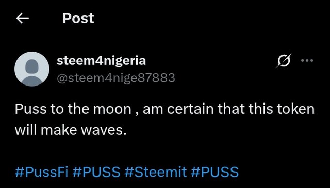Click the @steem4nige87883 handle
The height and width of the screenshot is (188, 330).
[115, 78]
